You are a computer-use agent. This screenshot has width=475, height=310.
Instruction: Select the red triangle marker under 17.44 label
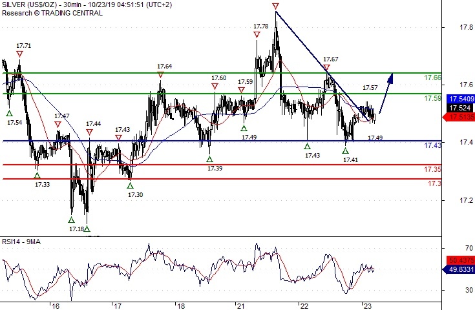(89, 132)
